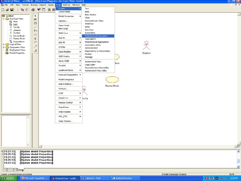Click the Print toolbar icon
241x181 pixels.
coord(33,10)
